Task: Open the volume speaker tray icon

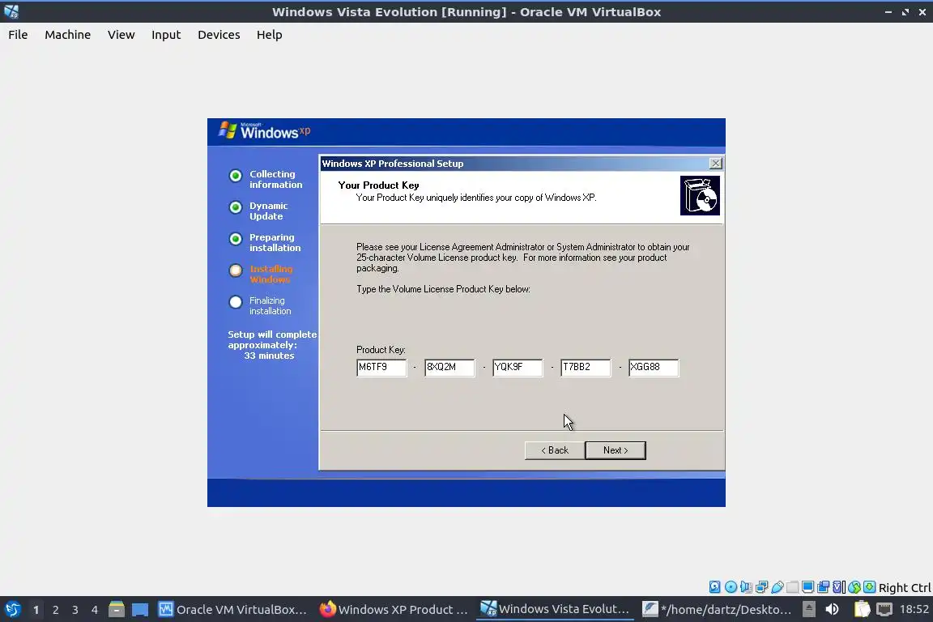Action: pyautogui.click(x=832, y=609)
